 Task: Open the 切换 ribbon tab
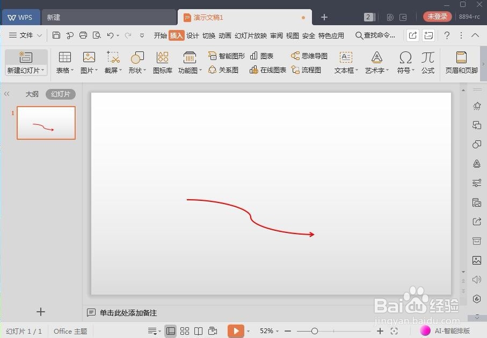(x=209, y=36)
